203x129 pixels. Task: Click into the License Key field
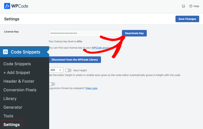coord(85,33)
